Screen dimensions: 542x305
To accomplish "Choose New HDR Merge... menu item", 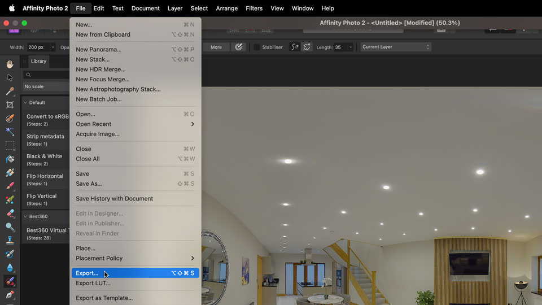I will pyautogui.click(x=135, y=69).
